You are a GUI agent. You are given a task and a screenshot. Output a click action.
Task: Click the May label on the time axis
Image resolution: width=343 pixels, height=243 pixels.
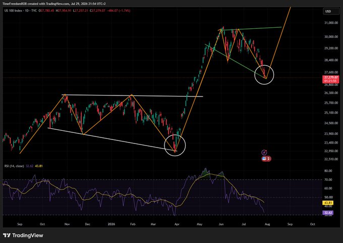pos(199,224)
